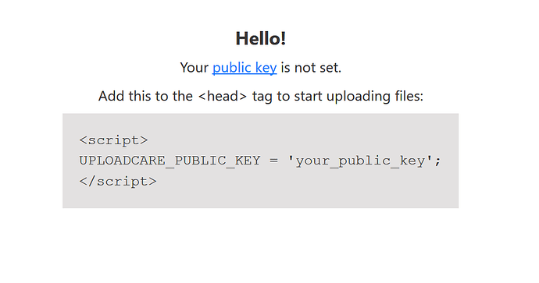539x283 pixels.
Task: Click the opening <script> code line
Action: click(113, 140)
